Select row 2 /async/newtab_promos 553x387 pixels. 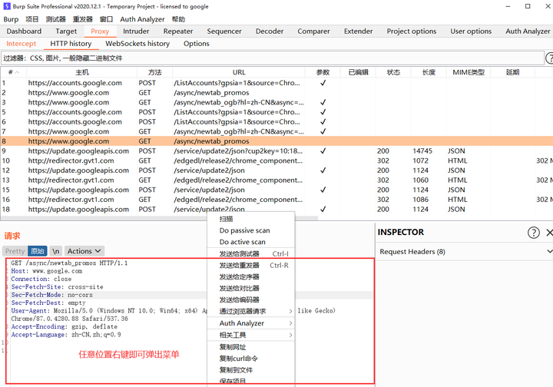(276, 93)
